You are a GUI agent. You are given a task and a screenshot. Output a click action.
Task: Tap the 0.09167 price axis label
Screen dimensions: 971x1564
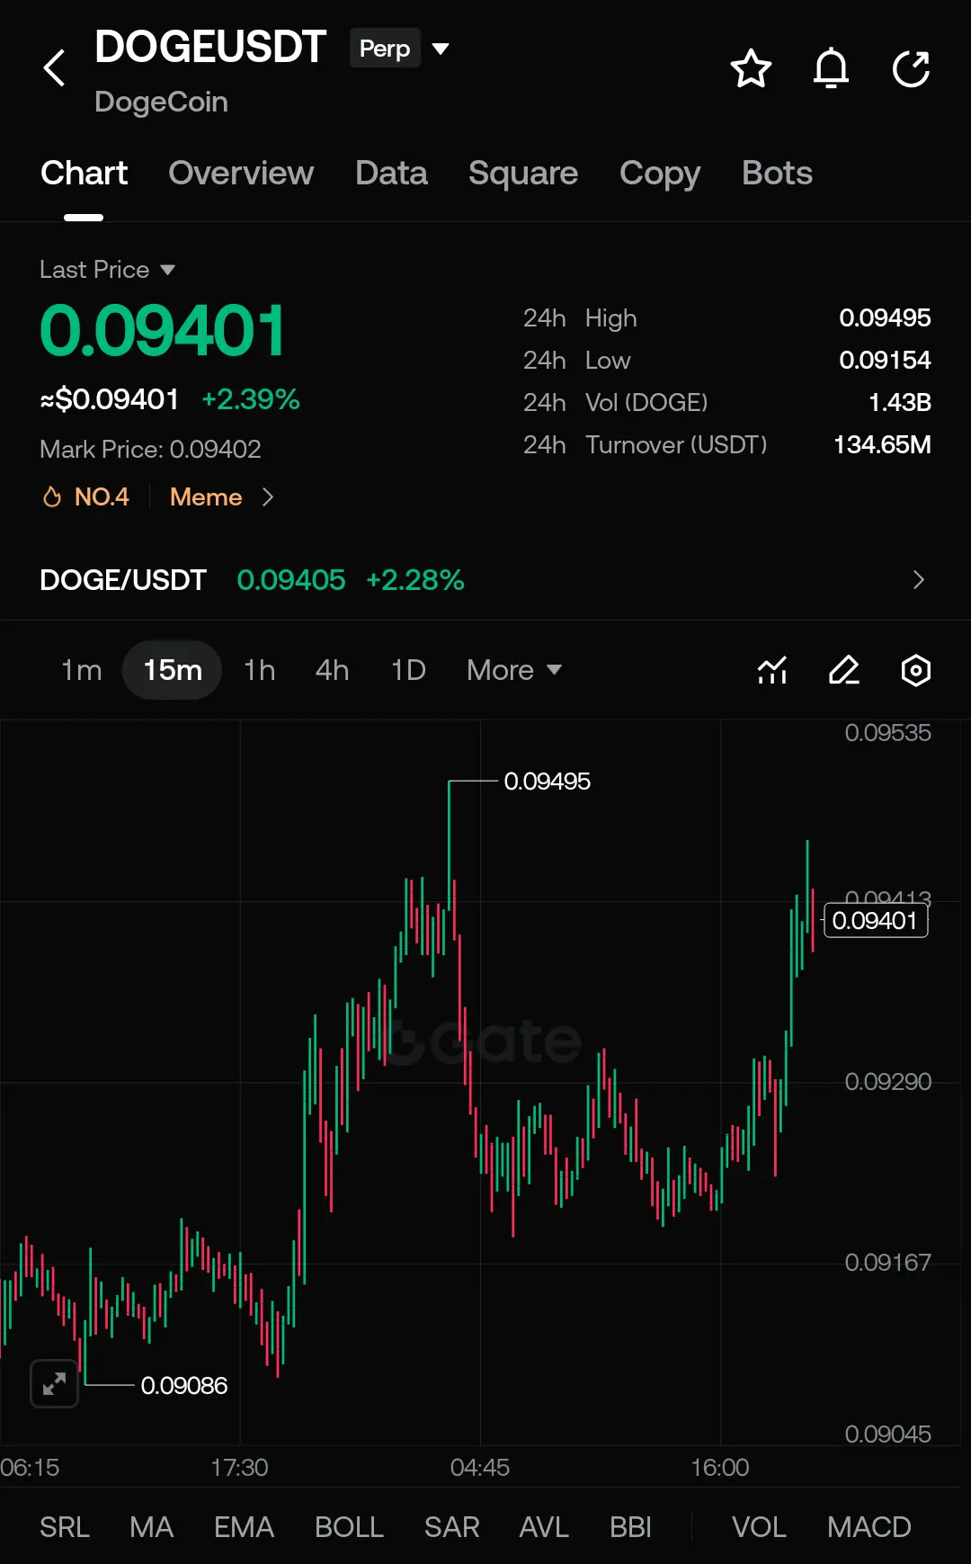coord(888,1263)
